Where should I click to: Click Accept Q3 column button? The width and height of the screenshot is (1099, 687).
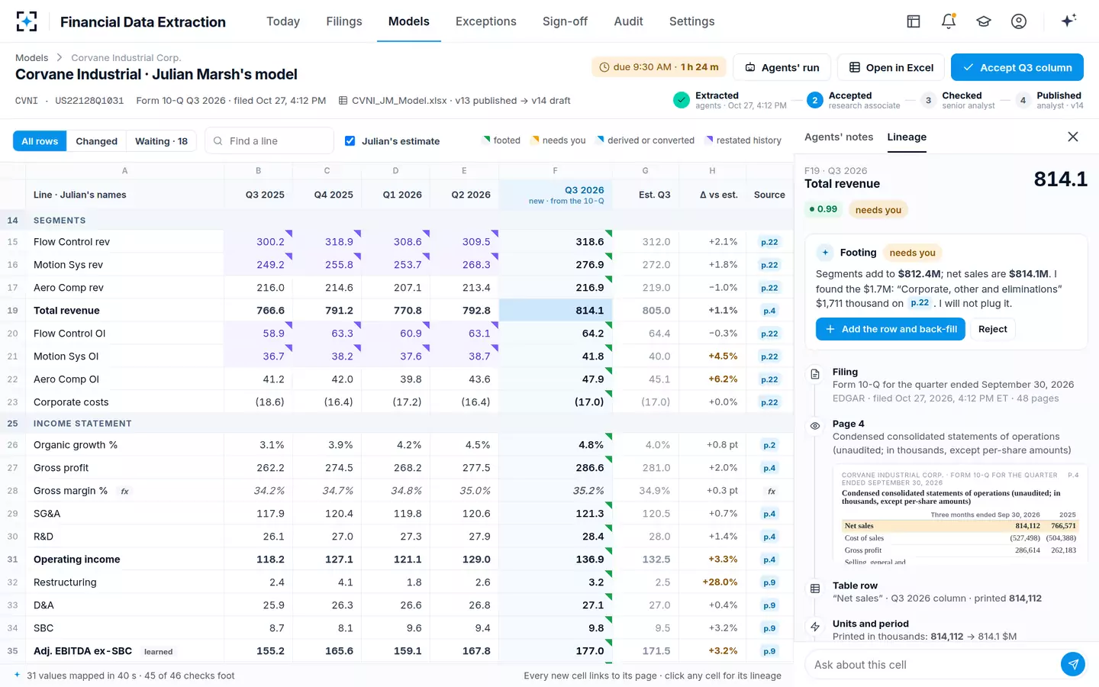[1017, 67]
